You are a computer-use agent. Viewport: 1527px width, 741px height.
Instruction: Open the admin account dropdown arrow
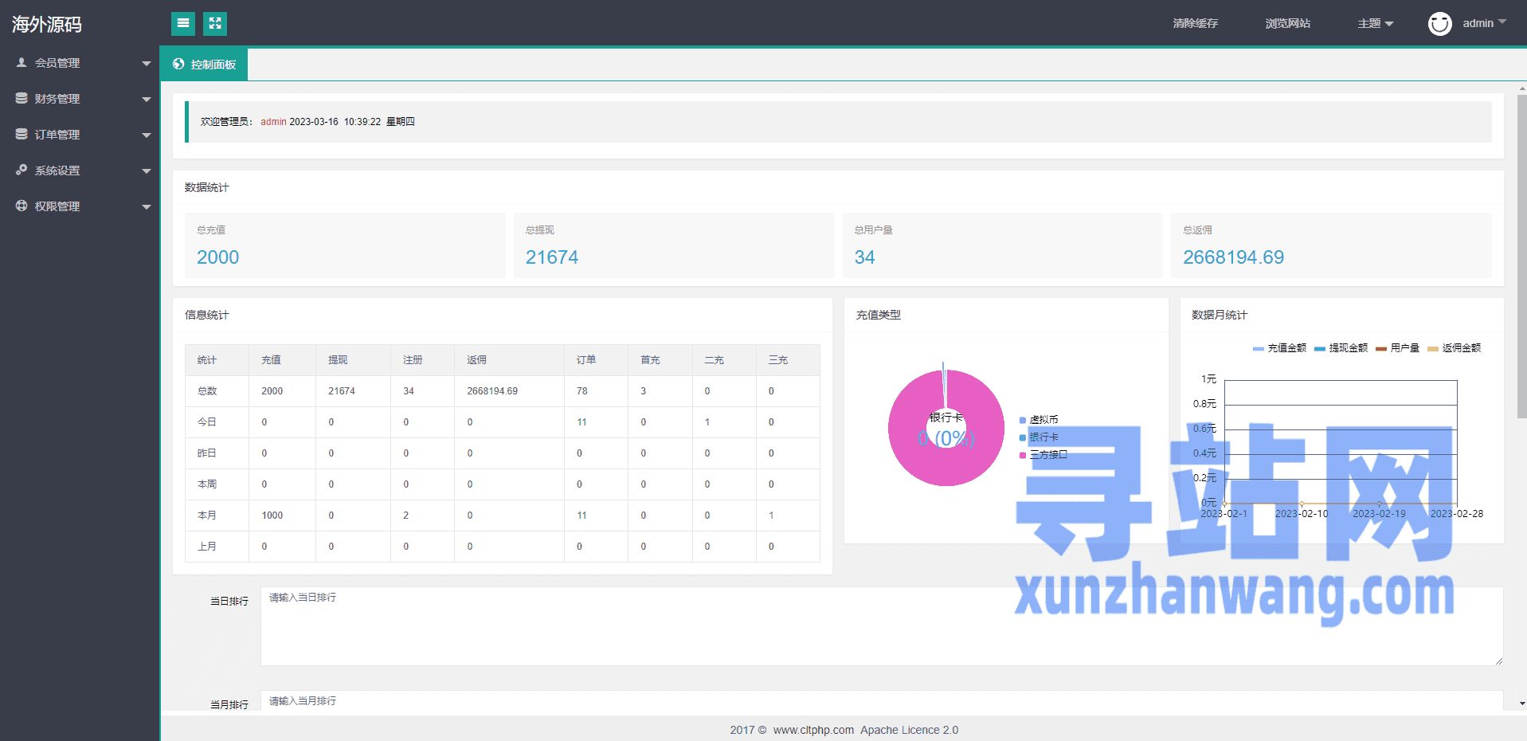pos(1502,22)
